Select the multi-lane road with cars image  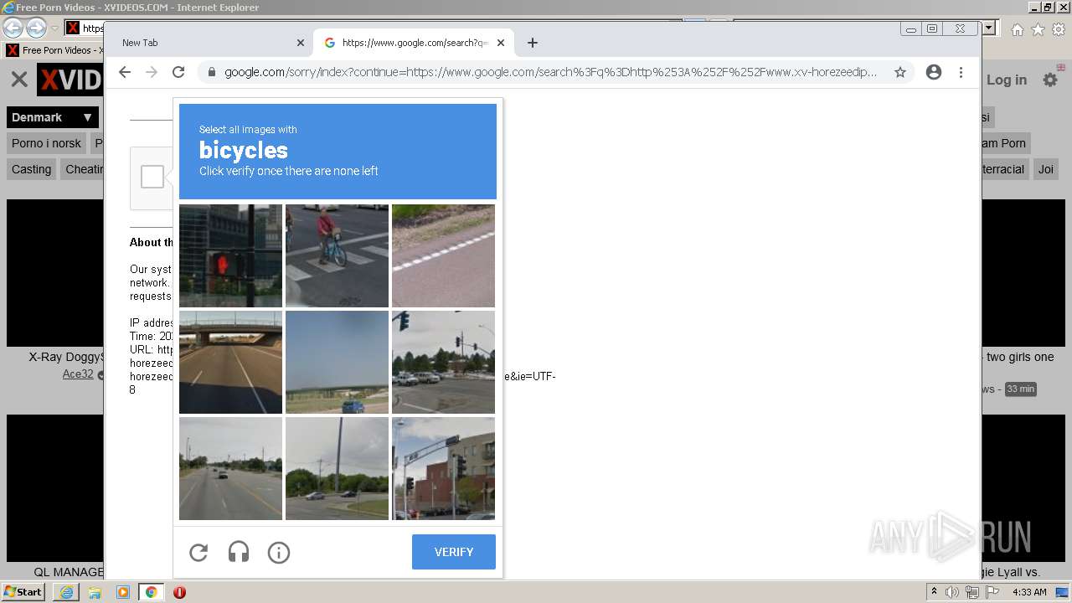click(x=230, y=468)
